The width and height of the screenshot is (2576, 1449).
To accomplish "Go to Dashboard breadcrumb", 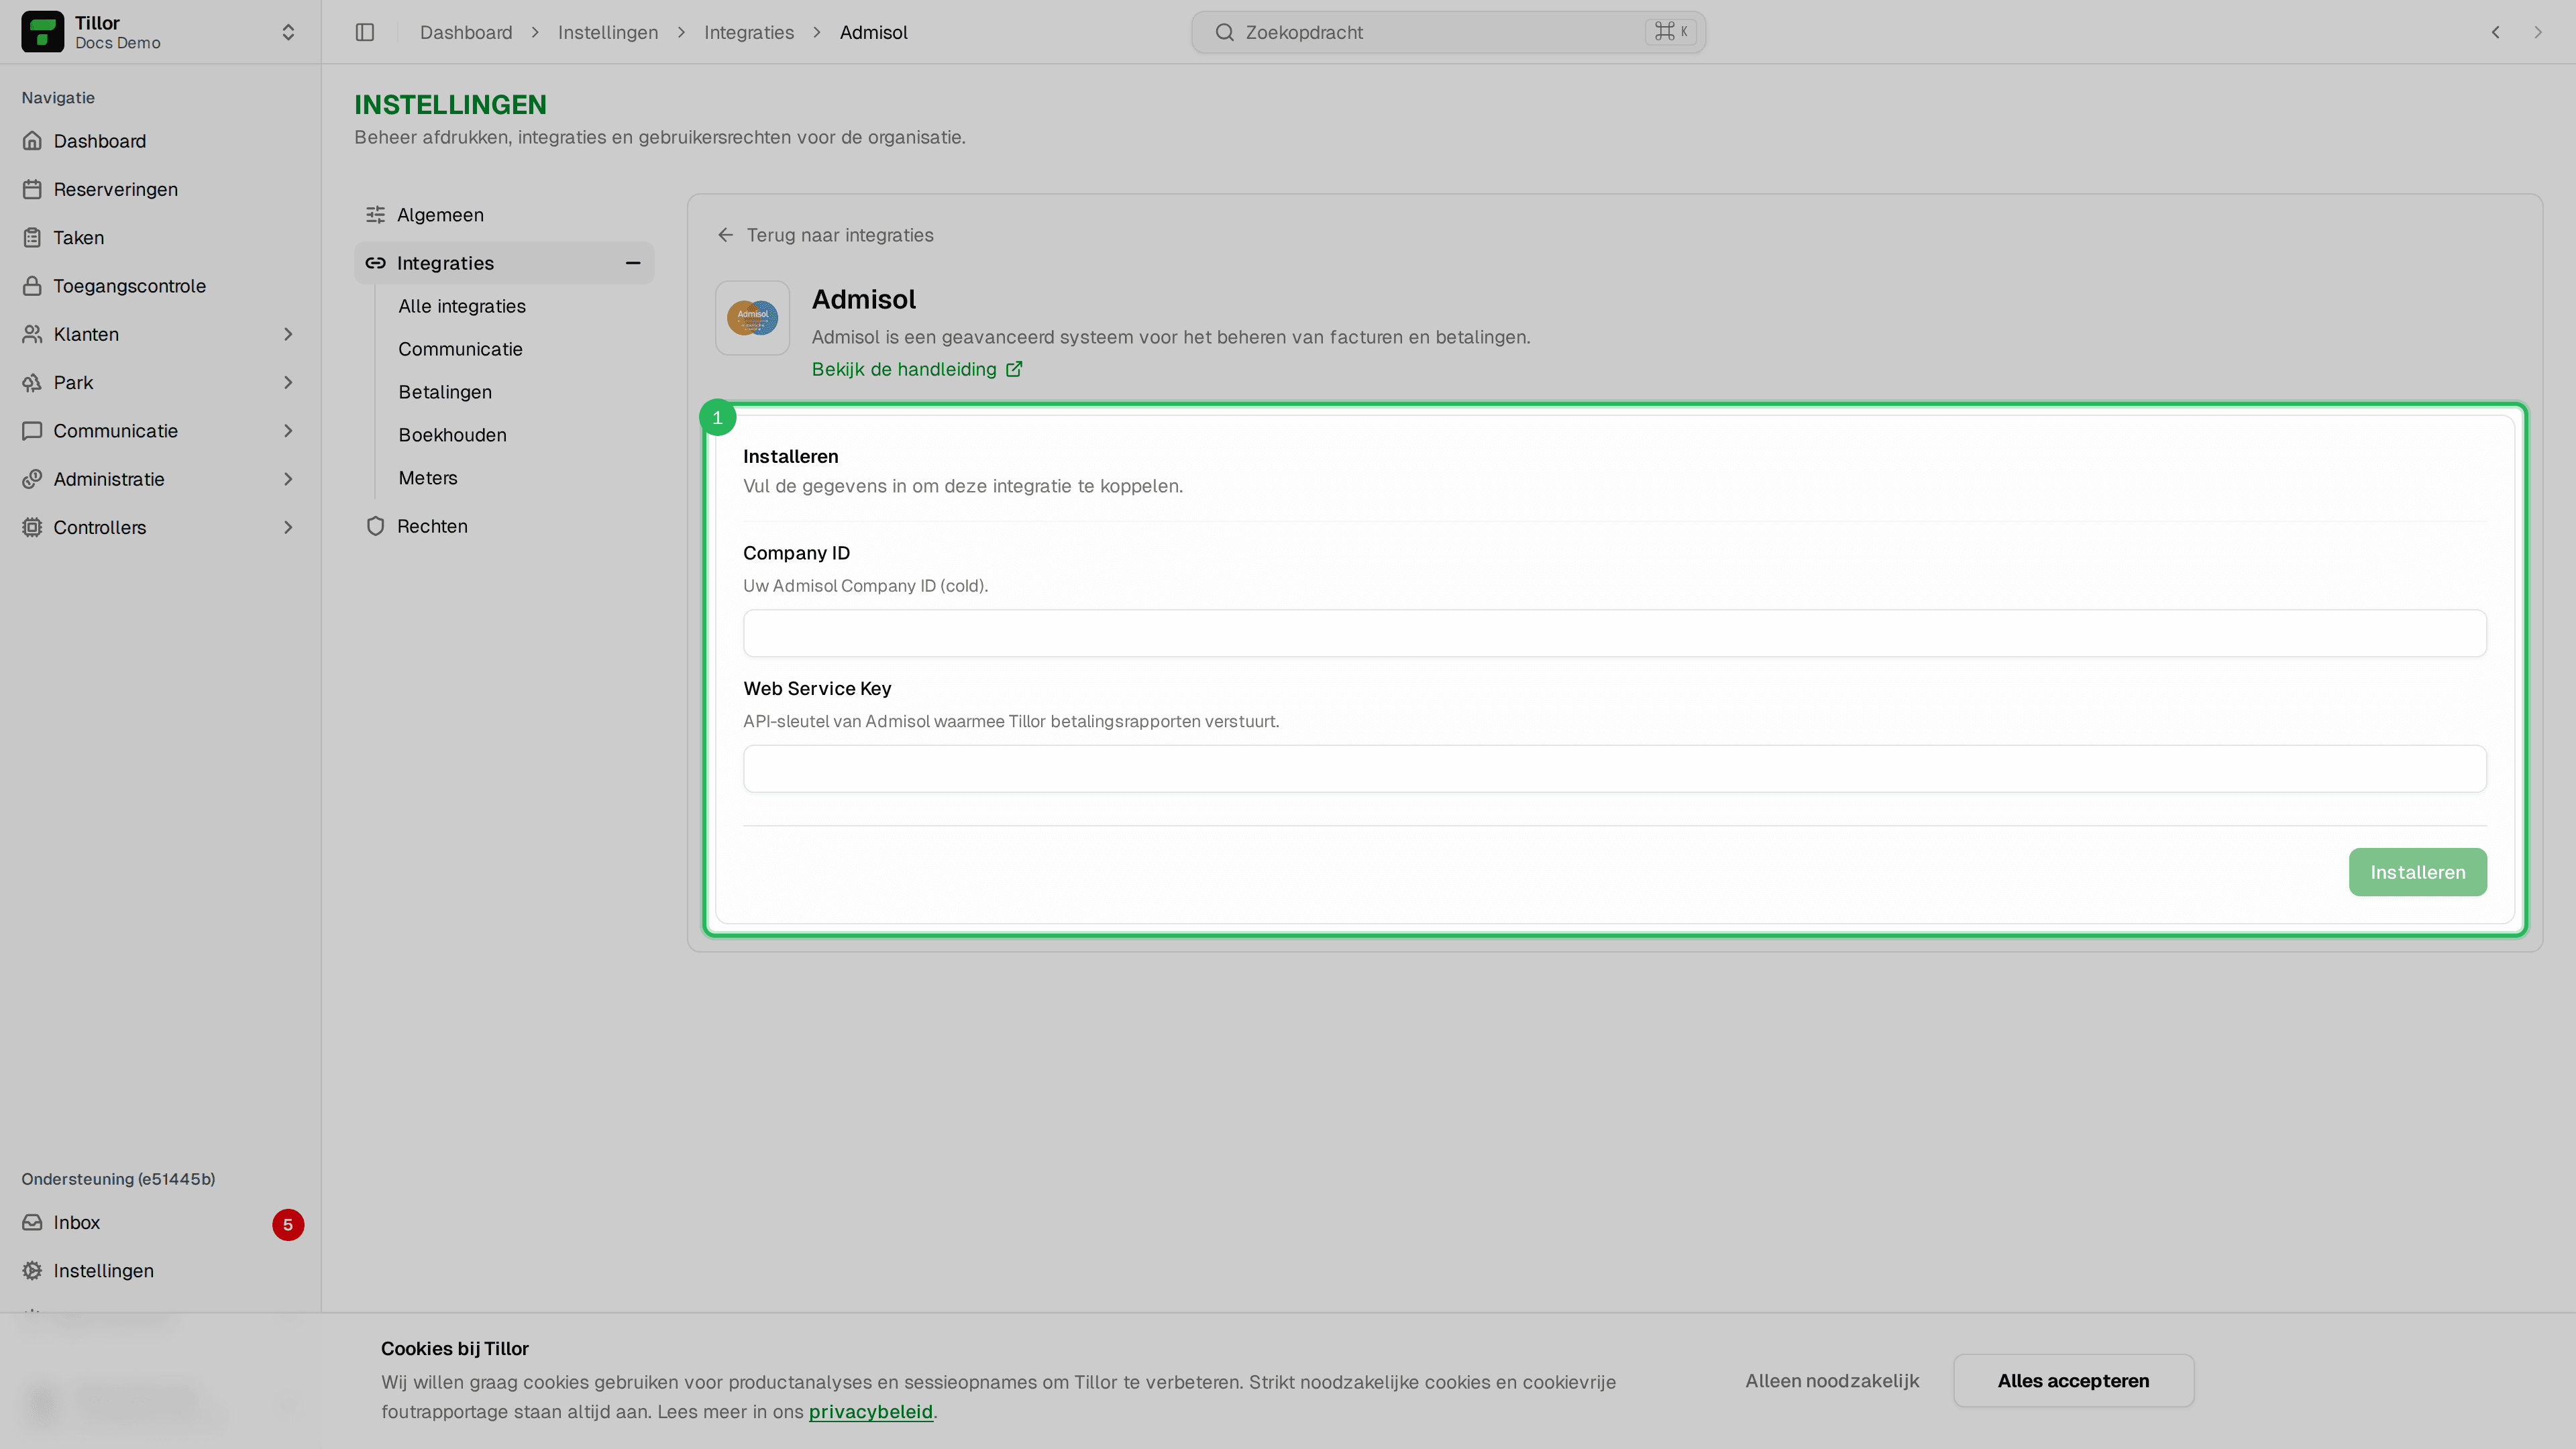I will 466,32.
